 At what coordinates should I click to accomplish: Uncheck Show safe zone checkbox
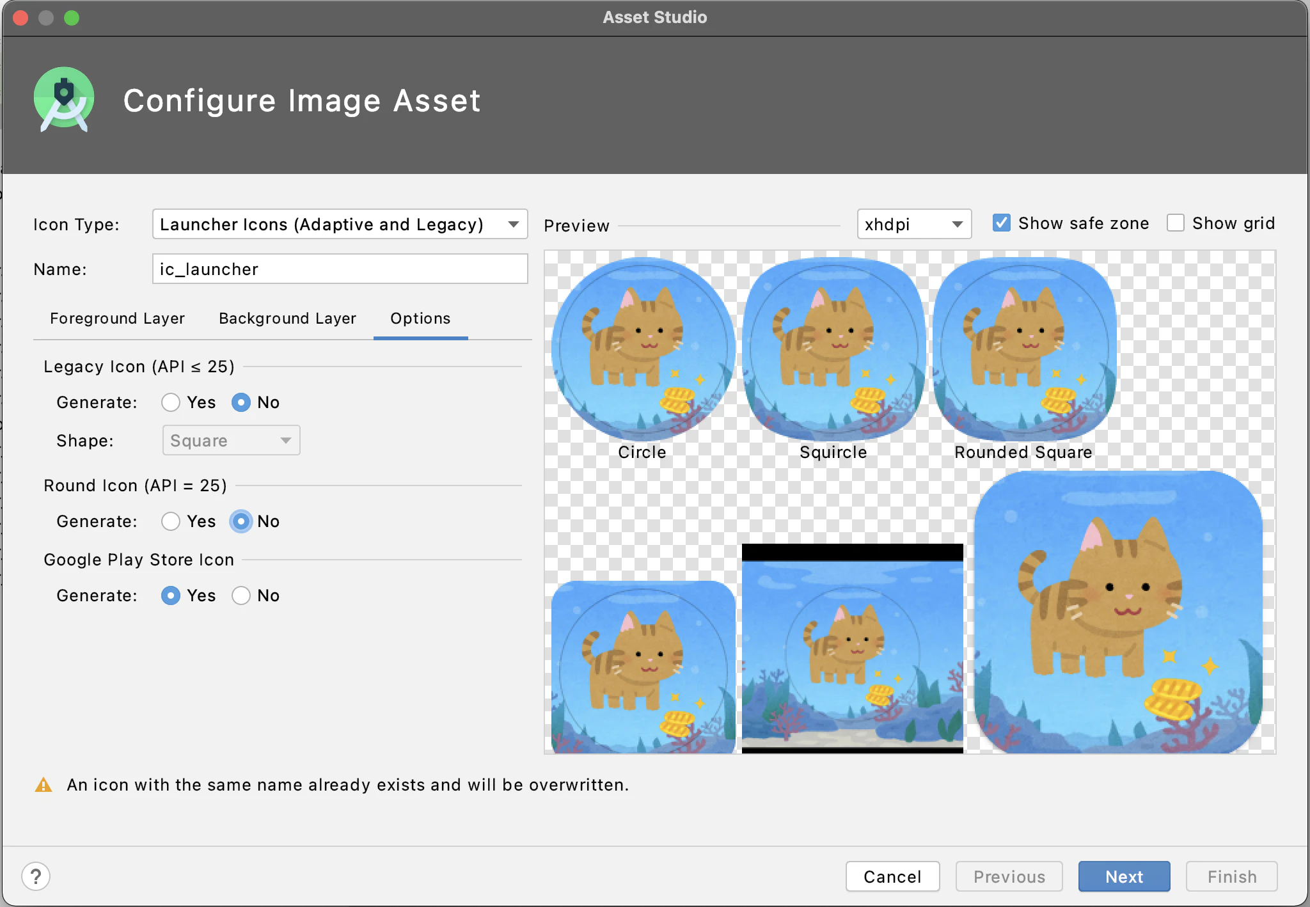[1002, 223]
